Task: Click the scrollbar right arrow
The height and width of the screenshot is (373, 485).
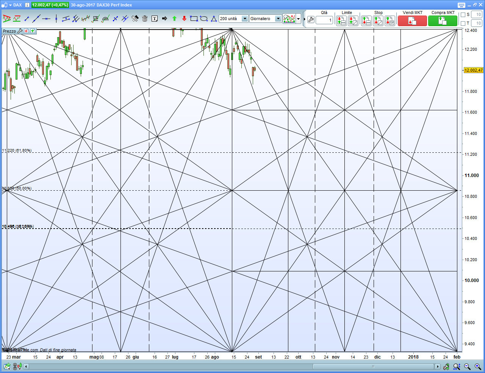Action: tap(438, 367)
